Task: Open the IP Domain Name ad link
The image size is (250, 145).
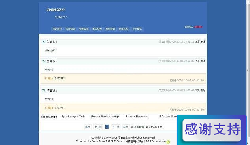Action: tap(168, 117)
